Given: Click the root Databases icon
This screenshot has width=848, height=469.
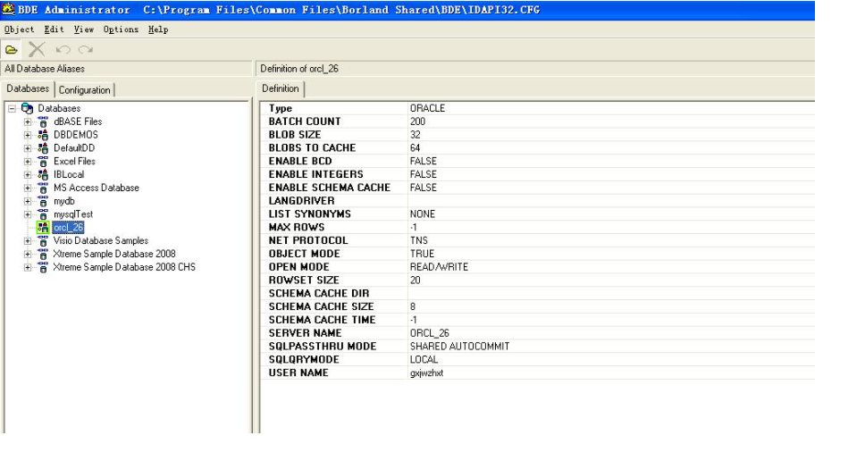Looking at the screenshot, I should pyautogui.click(x=26, y=108).
